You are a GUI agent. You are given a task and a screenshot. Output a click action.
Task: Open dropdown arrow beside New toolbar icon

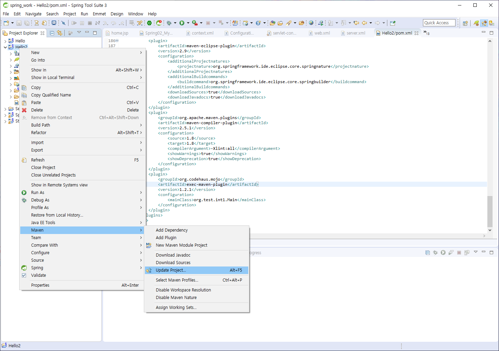click(12, 23)
